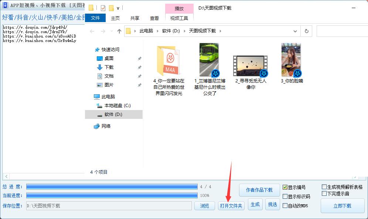Click the 立即下载 button
The width and height of the screenshot is (368, 219).
[343, 206]
